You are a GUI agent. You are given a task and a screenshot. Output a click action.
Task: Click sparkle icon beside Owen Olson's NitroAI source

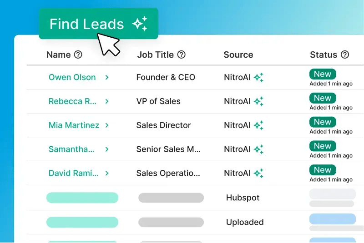click(258, 77)
